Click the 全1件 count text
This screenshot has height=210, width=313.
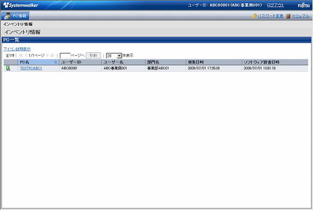[10, 55]
